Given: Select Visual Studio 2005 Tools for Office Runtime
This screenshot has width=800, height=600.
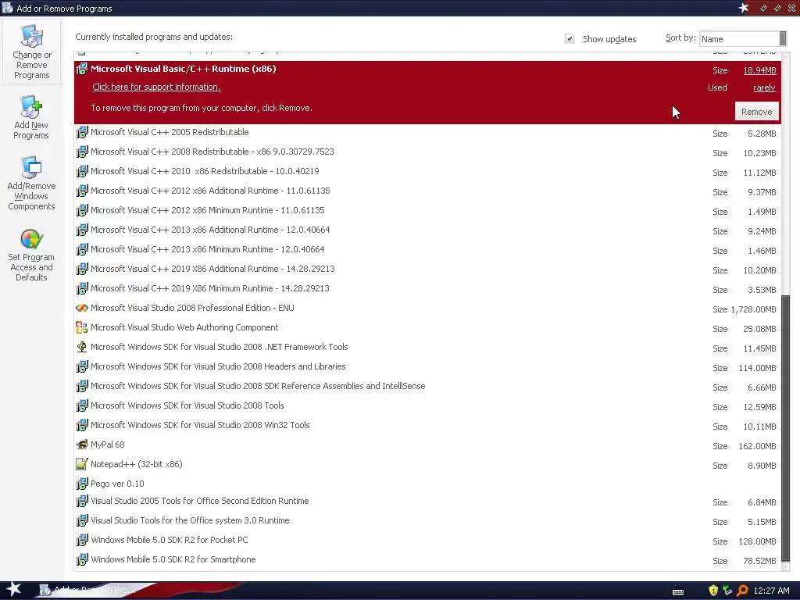Looking at the screenshot, I should (x=427, y=501).
